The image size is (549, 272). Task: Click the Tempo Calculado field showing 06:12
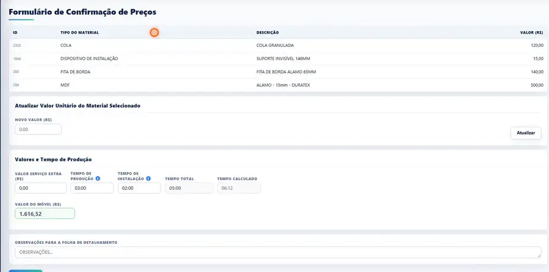(239, 188)
